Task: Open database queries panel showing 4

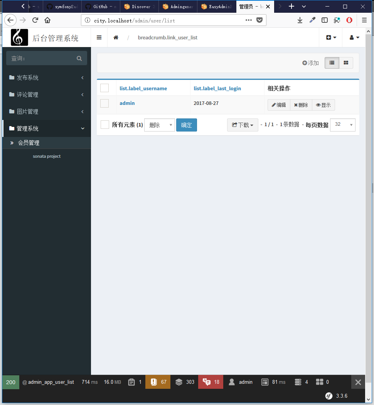Action: pos(301,382)
